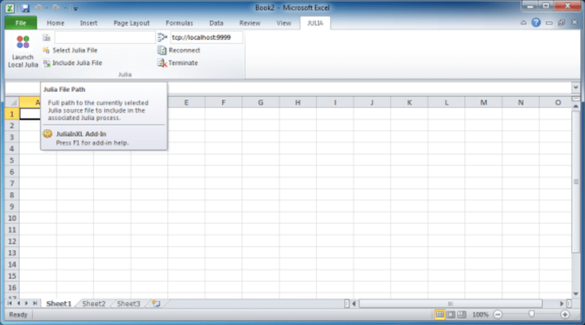Click the Redo icon in Quick Access
The image size is (585, 325).
coord(56,8)
